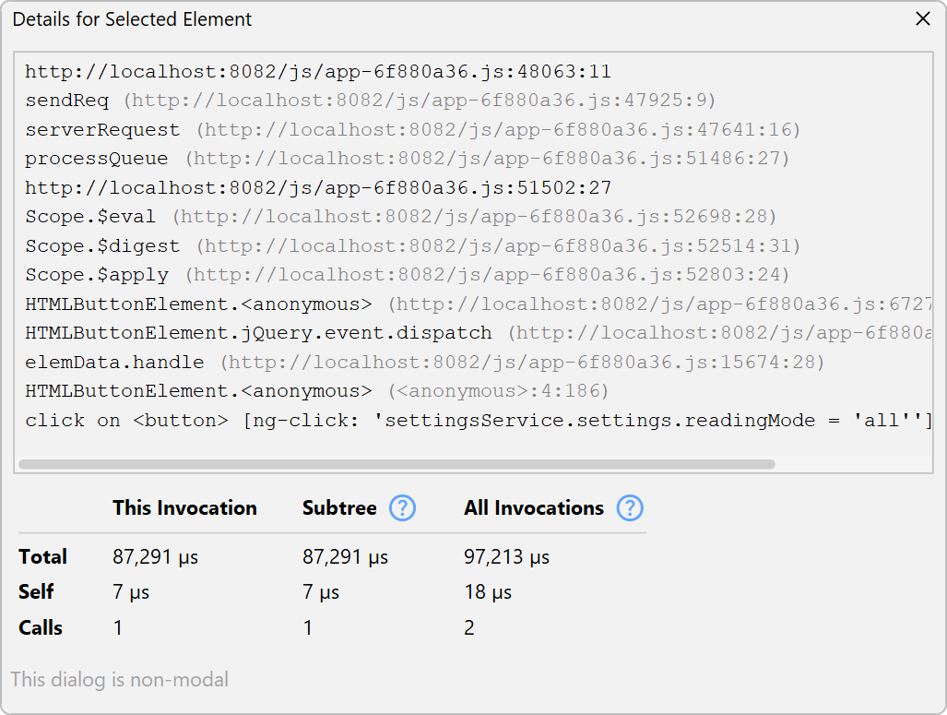
Task: Click the Calls row label
Action: pyautogui.click(x=41, y=628)
